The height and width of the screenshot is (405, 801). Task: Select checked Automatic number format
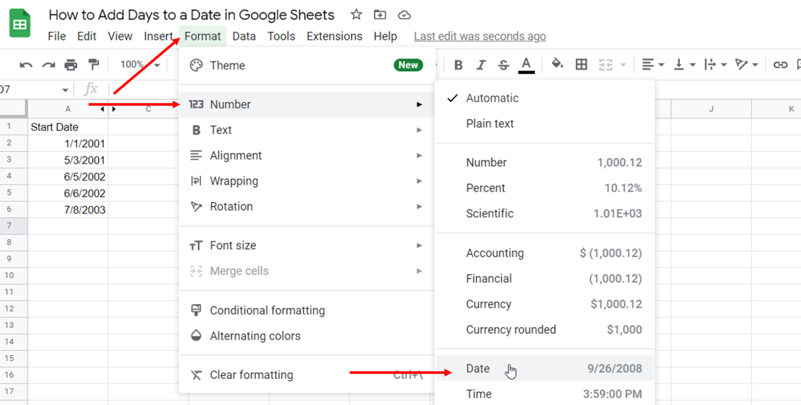click(x=544, y=99)
